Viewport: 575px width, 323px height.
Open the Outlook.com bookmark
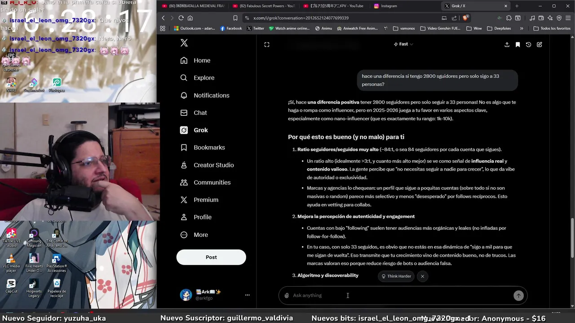(x=195, y=28)
